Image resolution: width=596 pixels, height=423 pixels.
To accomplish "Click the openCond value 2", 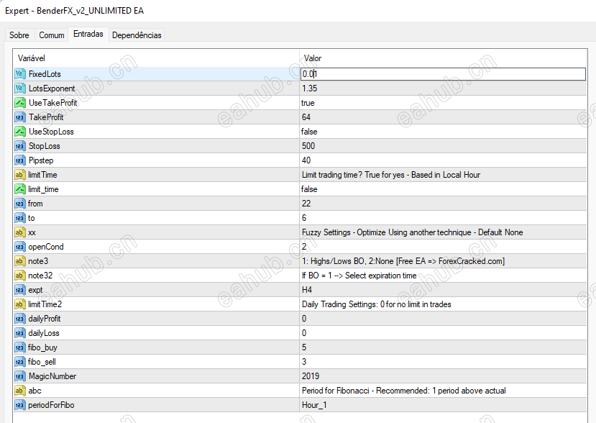I will point(303,247).
